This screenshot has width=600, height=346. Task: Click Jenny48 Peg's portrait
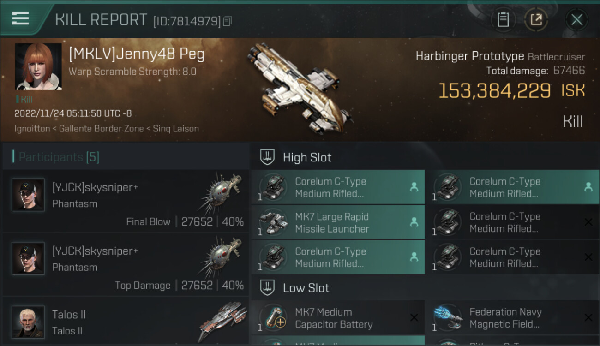(x=38, y=66)
